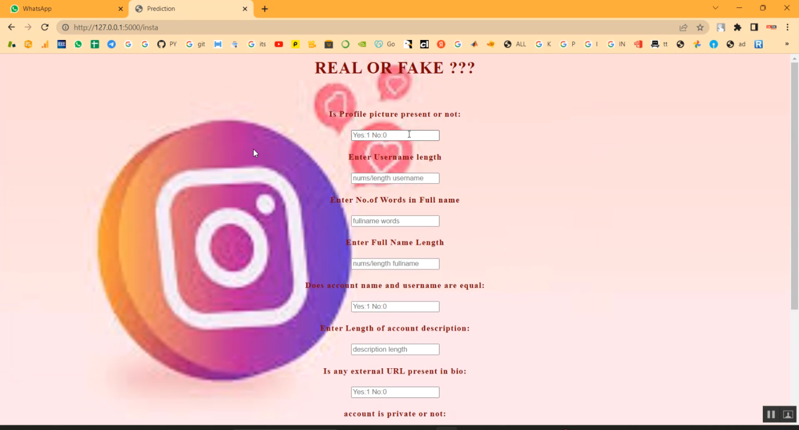Click 'account is private or not:' label
The image size is (799, 430).
[395, 414]
